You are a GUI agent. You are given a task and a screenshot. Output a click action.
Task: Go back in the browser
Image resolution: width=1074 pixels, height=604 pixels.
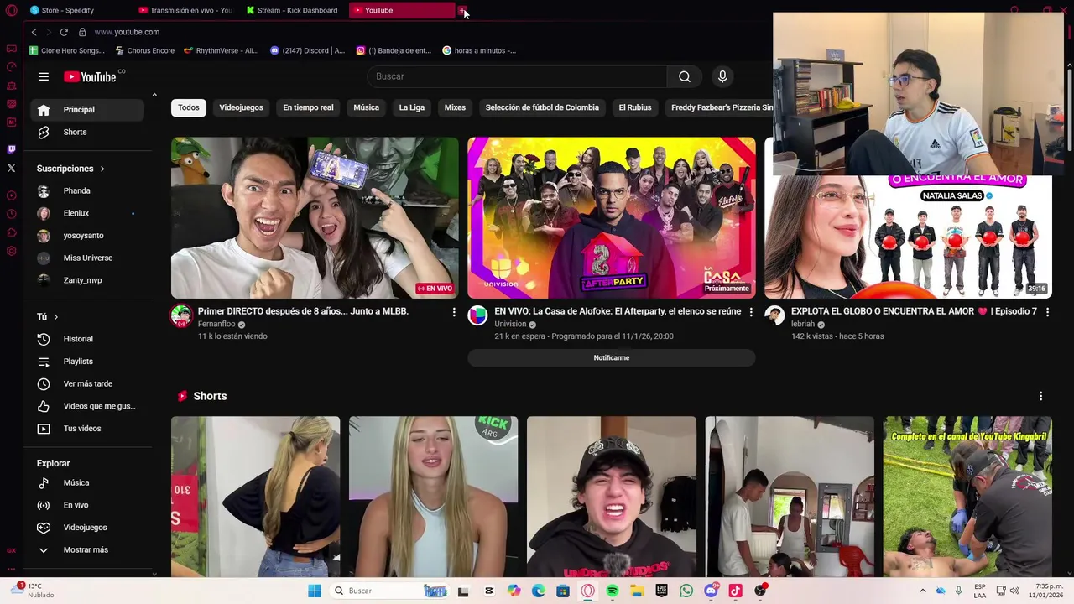(x=34, y=32)
